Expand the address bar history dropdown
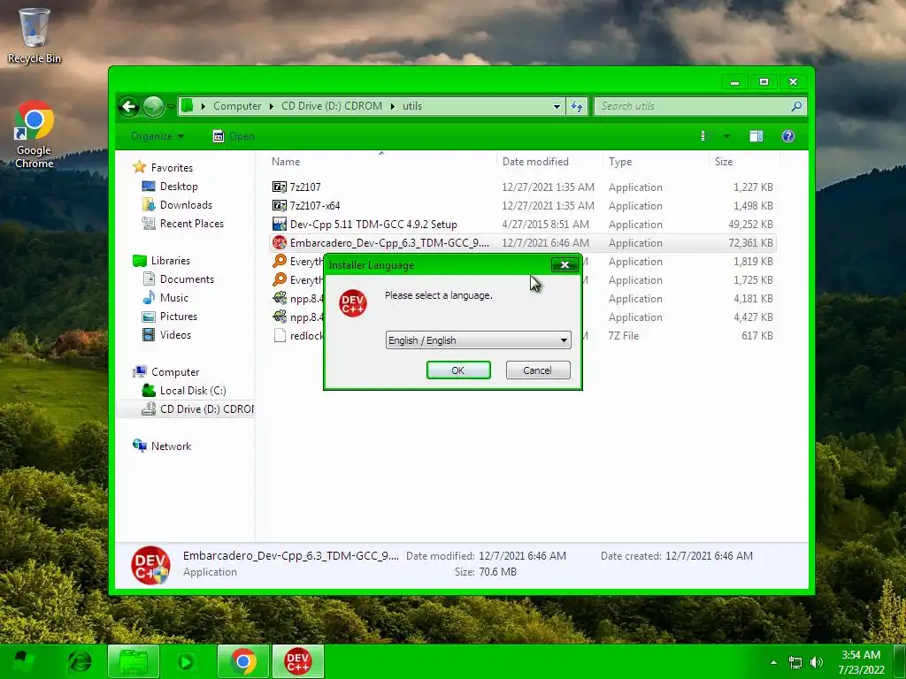Image resolution: width=906 pixels, height=679 pixels. pos(557,106)
